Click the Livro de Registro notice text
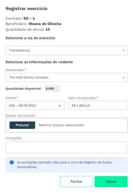 pos(64,165)
